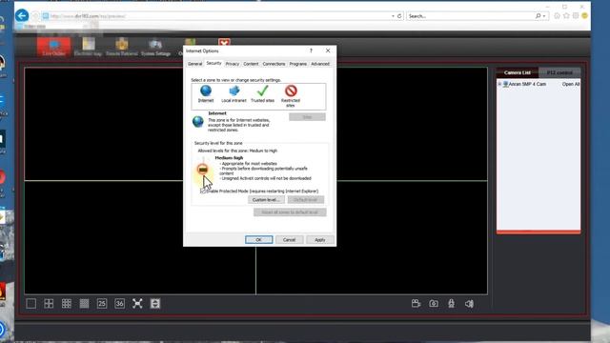Click the security level slider handle

(x=203, y=170)
